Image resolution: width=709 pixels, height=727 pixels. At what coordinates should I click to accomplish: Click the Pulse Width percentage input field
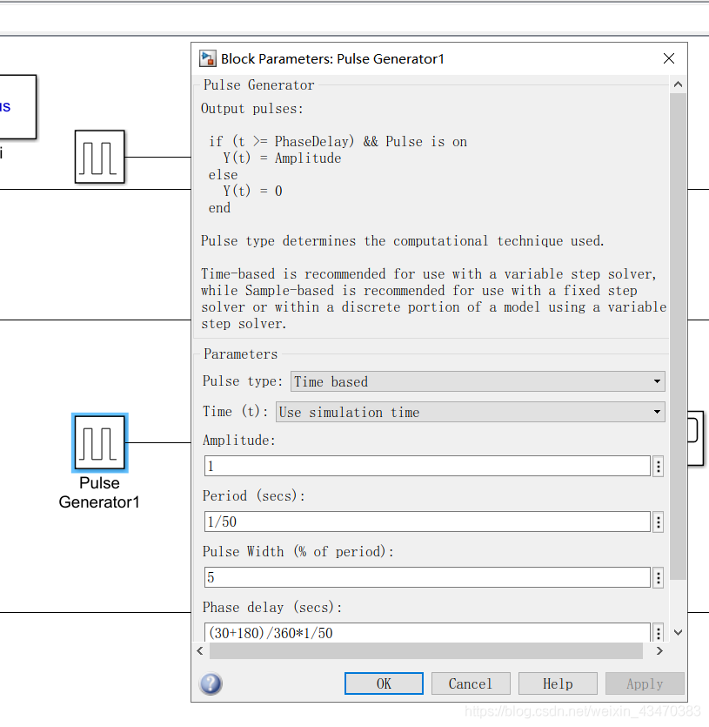coord(427,578)
